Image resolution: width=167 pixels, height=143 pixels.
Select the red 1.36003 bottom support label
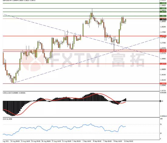coord(163,83)
